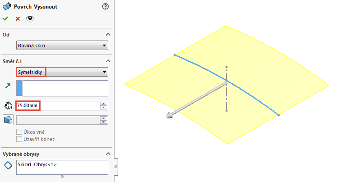Open the Rovina skici dropdown
This screenshot has height=182, width=338.
pos(62,45)
